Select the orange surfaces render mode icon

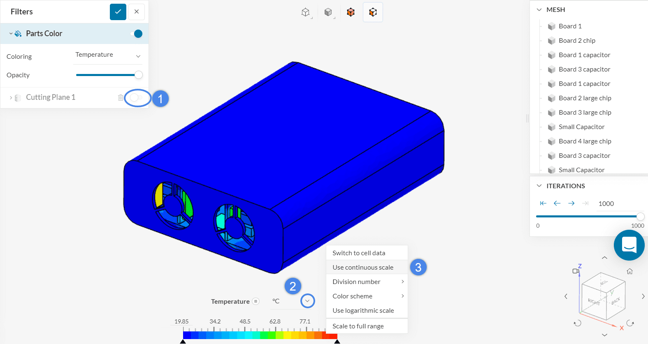[351, 12]
